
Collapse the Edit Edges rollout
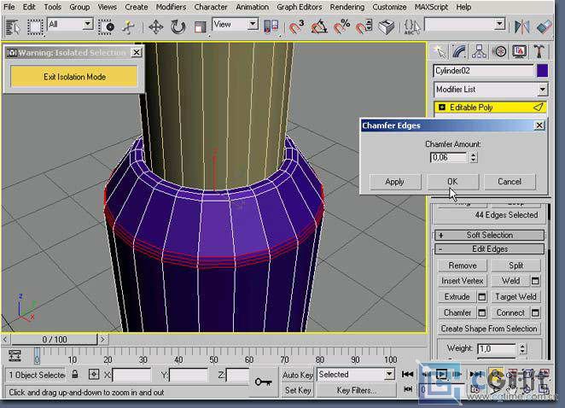(490, 249)
